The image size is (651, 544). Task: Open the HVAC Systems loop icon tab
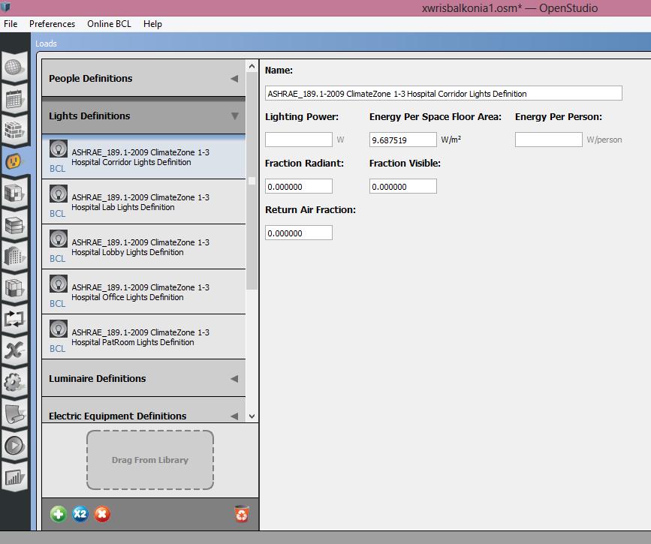[x=15, y=319]
